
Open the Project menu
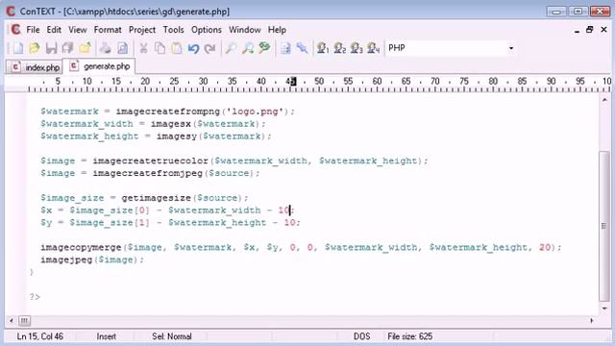click(x=142, y=30)
